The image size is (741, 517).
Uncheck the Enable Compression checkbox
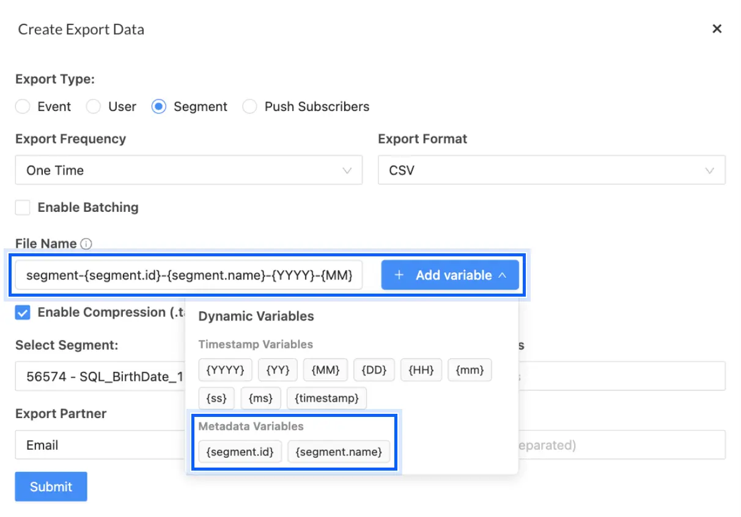pos(23,313)
